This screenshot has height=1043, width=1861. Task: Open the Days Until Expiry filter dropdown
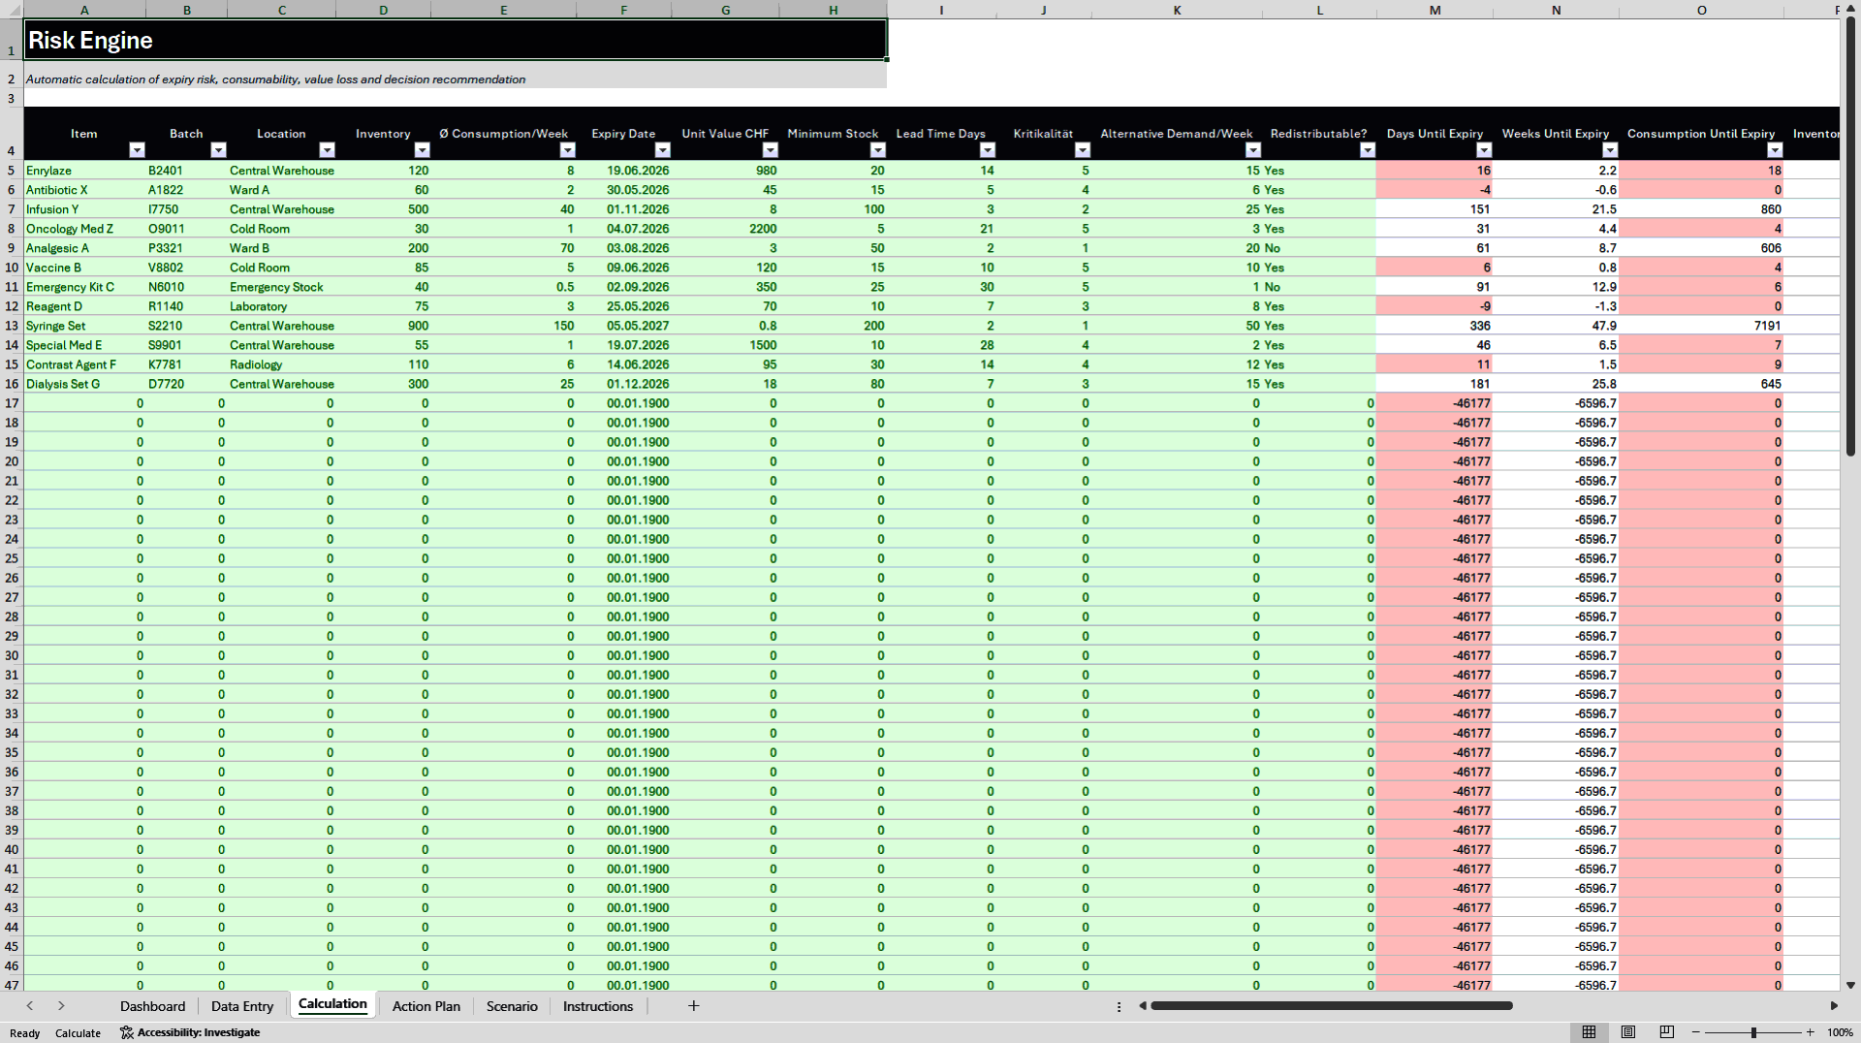click(x=1483, y=150)
